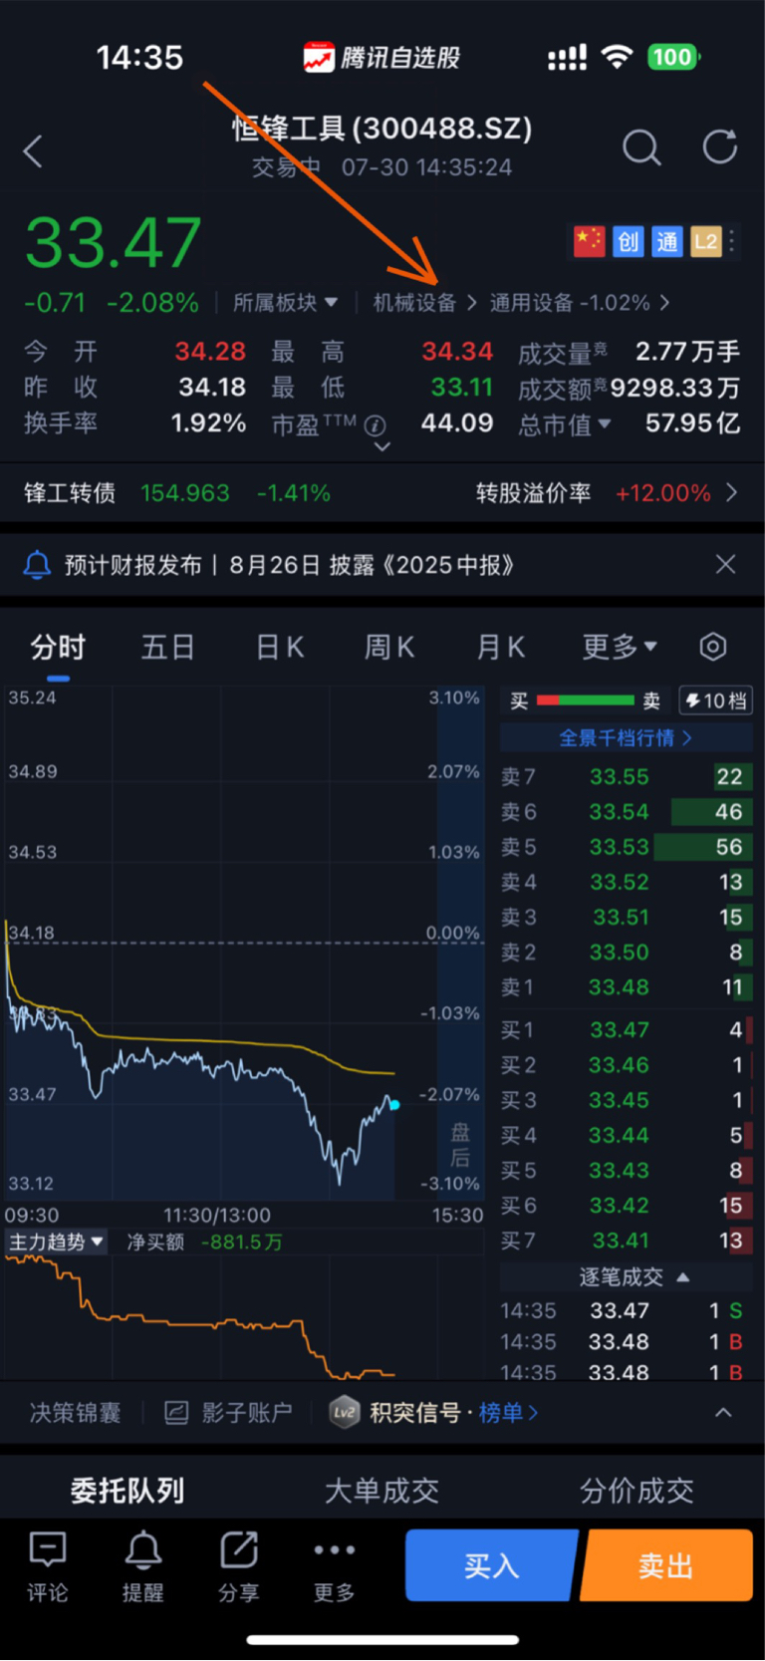This screenshot has width=765, height=1661.
Task: Tap the blue 创 ChiNext badge
Action: (628, 241)
